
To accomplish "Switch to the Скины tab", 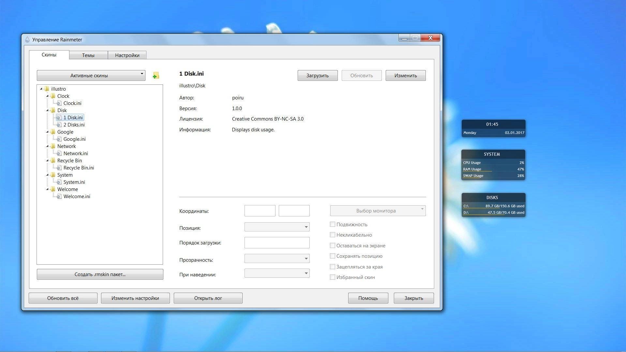I will (49, 55).
